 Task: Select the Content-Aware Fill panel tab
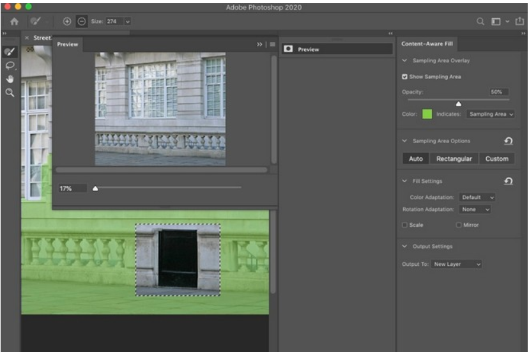coord(427,44)
